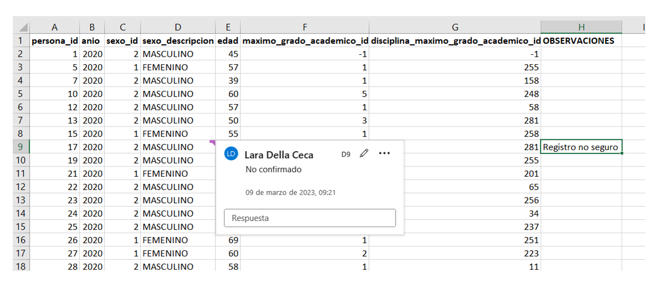Select column D header
Viewport: 672px width, 293px height.
click(177, 27)
